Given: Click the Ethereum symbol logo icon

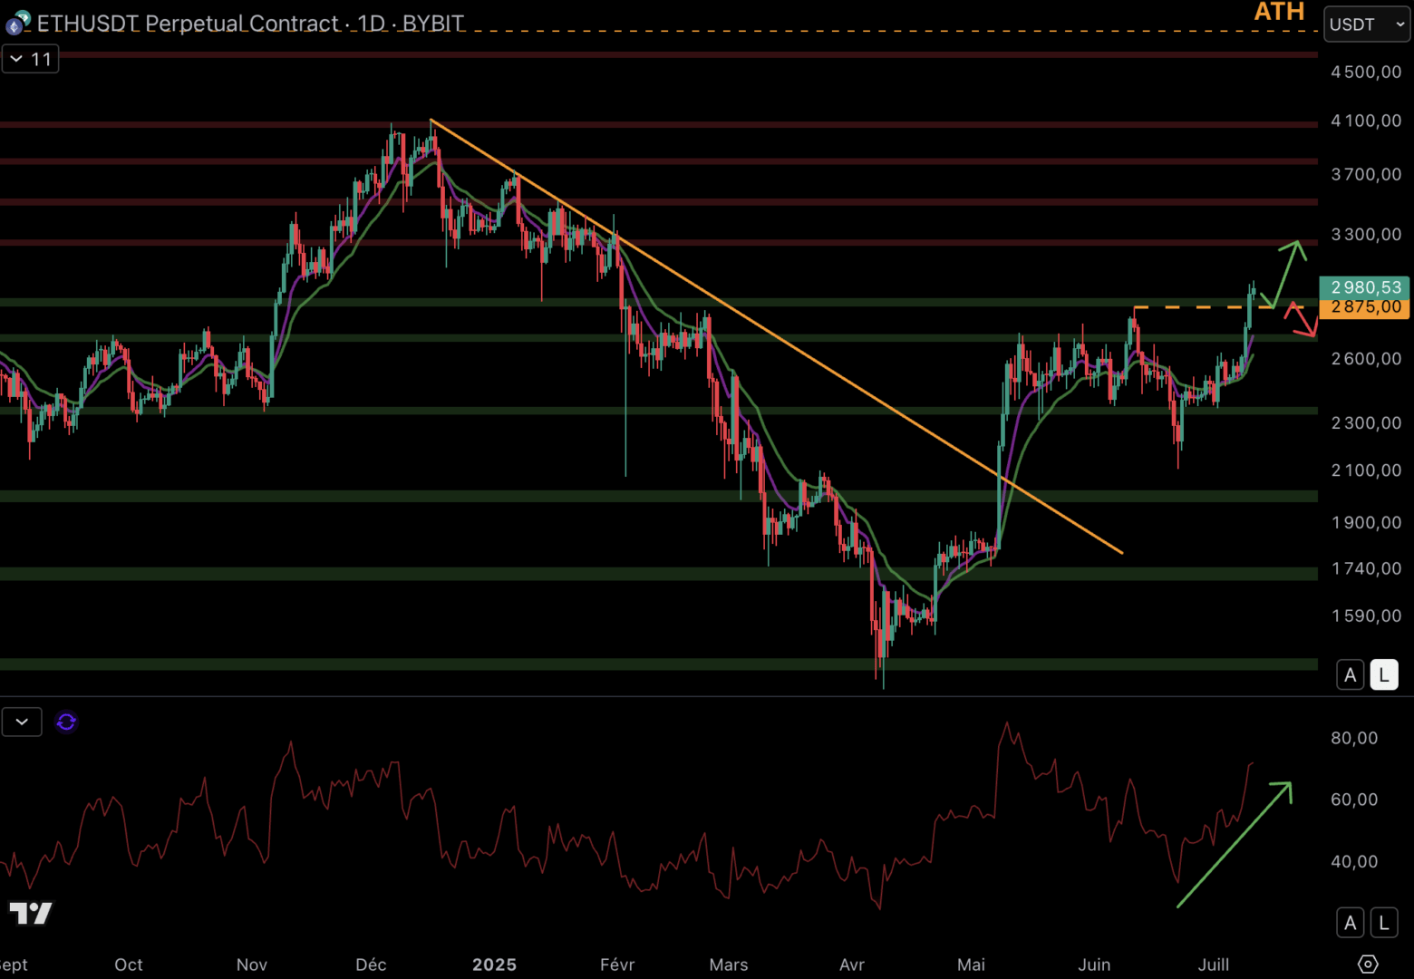Looking at the screenshot, I should click(x=17, y=23).
